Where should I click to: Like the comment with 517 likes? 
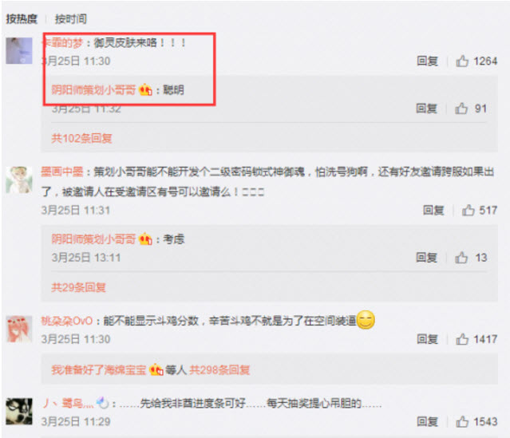(468, 210)
